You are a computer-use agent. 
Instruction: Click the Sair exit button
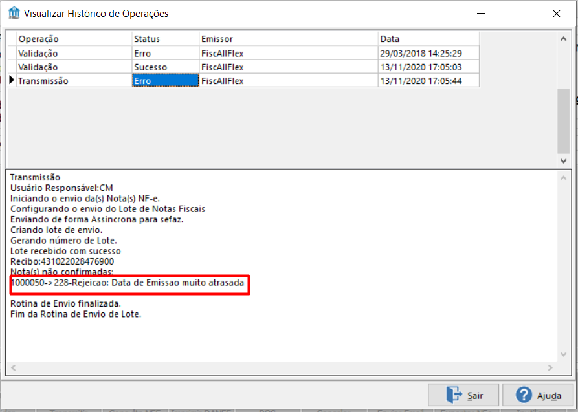coord(463,395)
